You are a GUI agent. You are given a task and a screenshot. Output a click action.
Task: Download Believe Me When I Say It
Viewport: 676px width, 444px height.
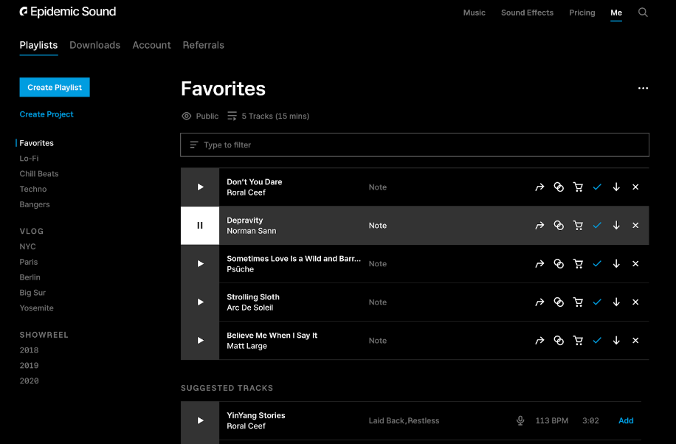(616, 341)
